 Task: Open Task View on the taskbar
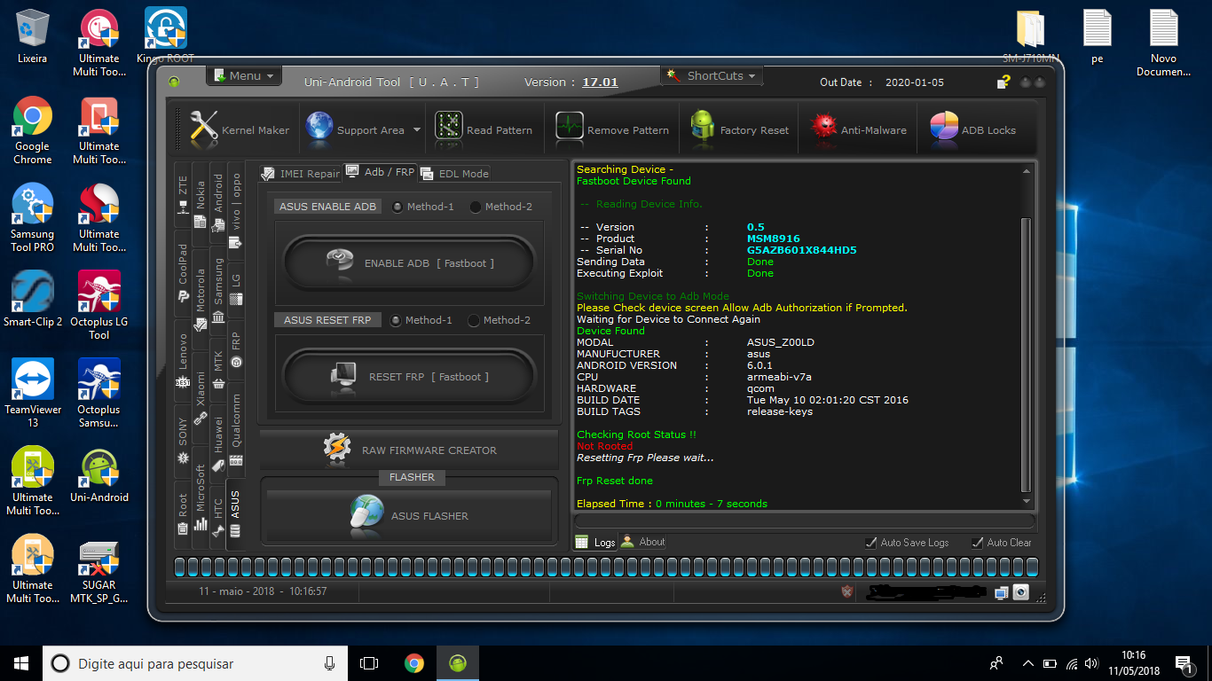(369, 663)
